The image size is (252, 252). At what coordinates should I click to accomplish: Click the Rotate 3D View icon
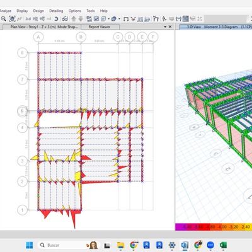tap(56, 19)
